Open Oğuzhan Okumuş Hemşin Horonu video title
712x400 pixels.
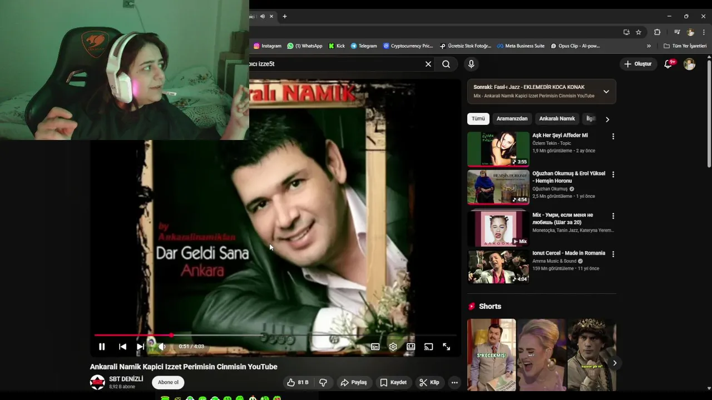[x=568, y=177]
